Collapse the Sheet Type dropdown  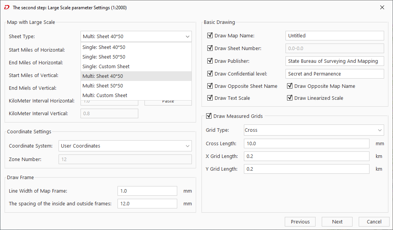click(187, 37)
